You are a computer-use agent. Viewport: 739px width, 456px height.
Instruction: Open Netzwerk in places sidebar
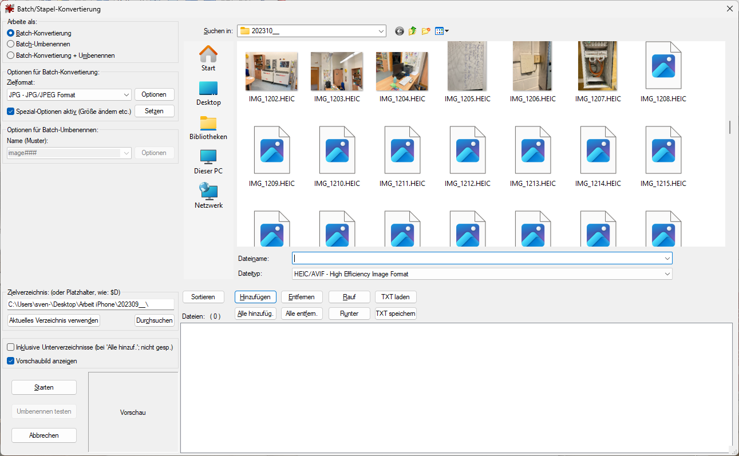[x=208, y=196]
